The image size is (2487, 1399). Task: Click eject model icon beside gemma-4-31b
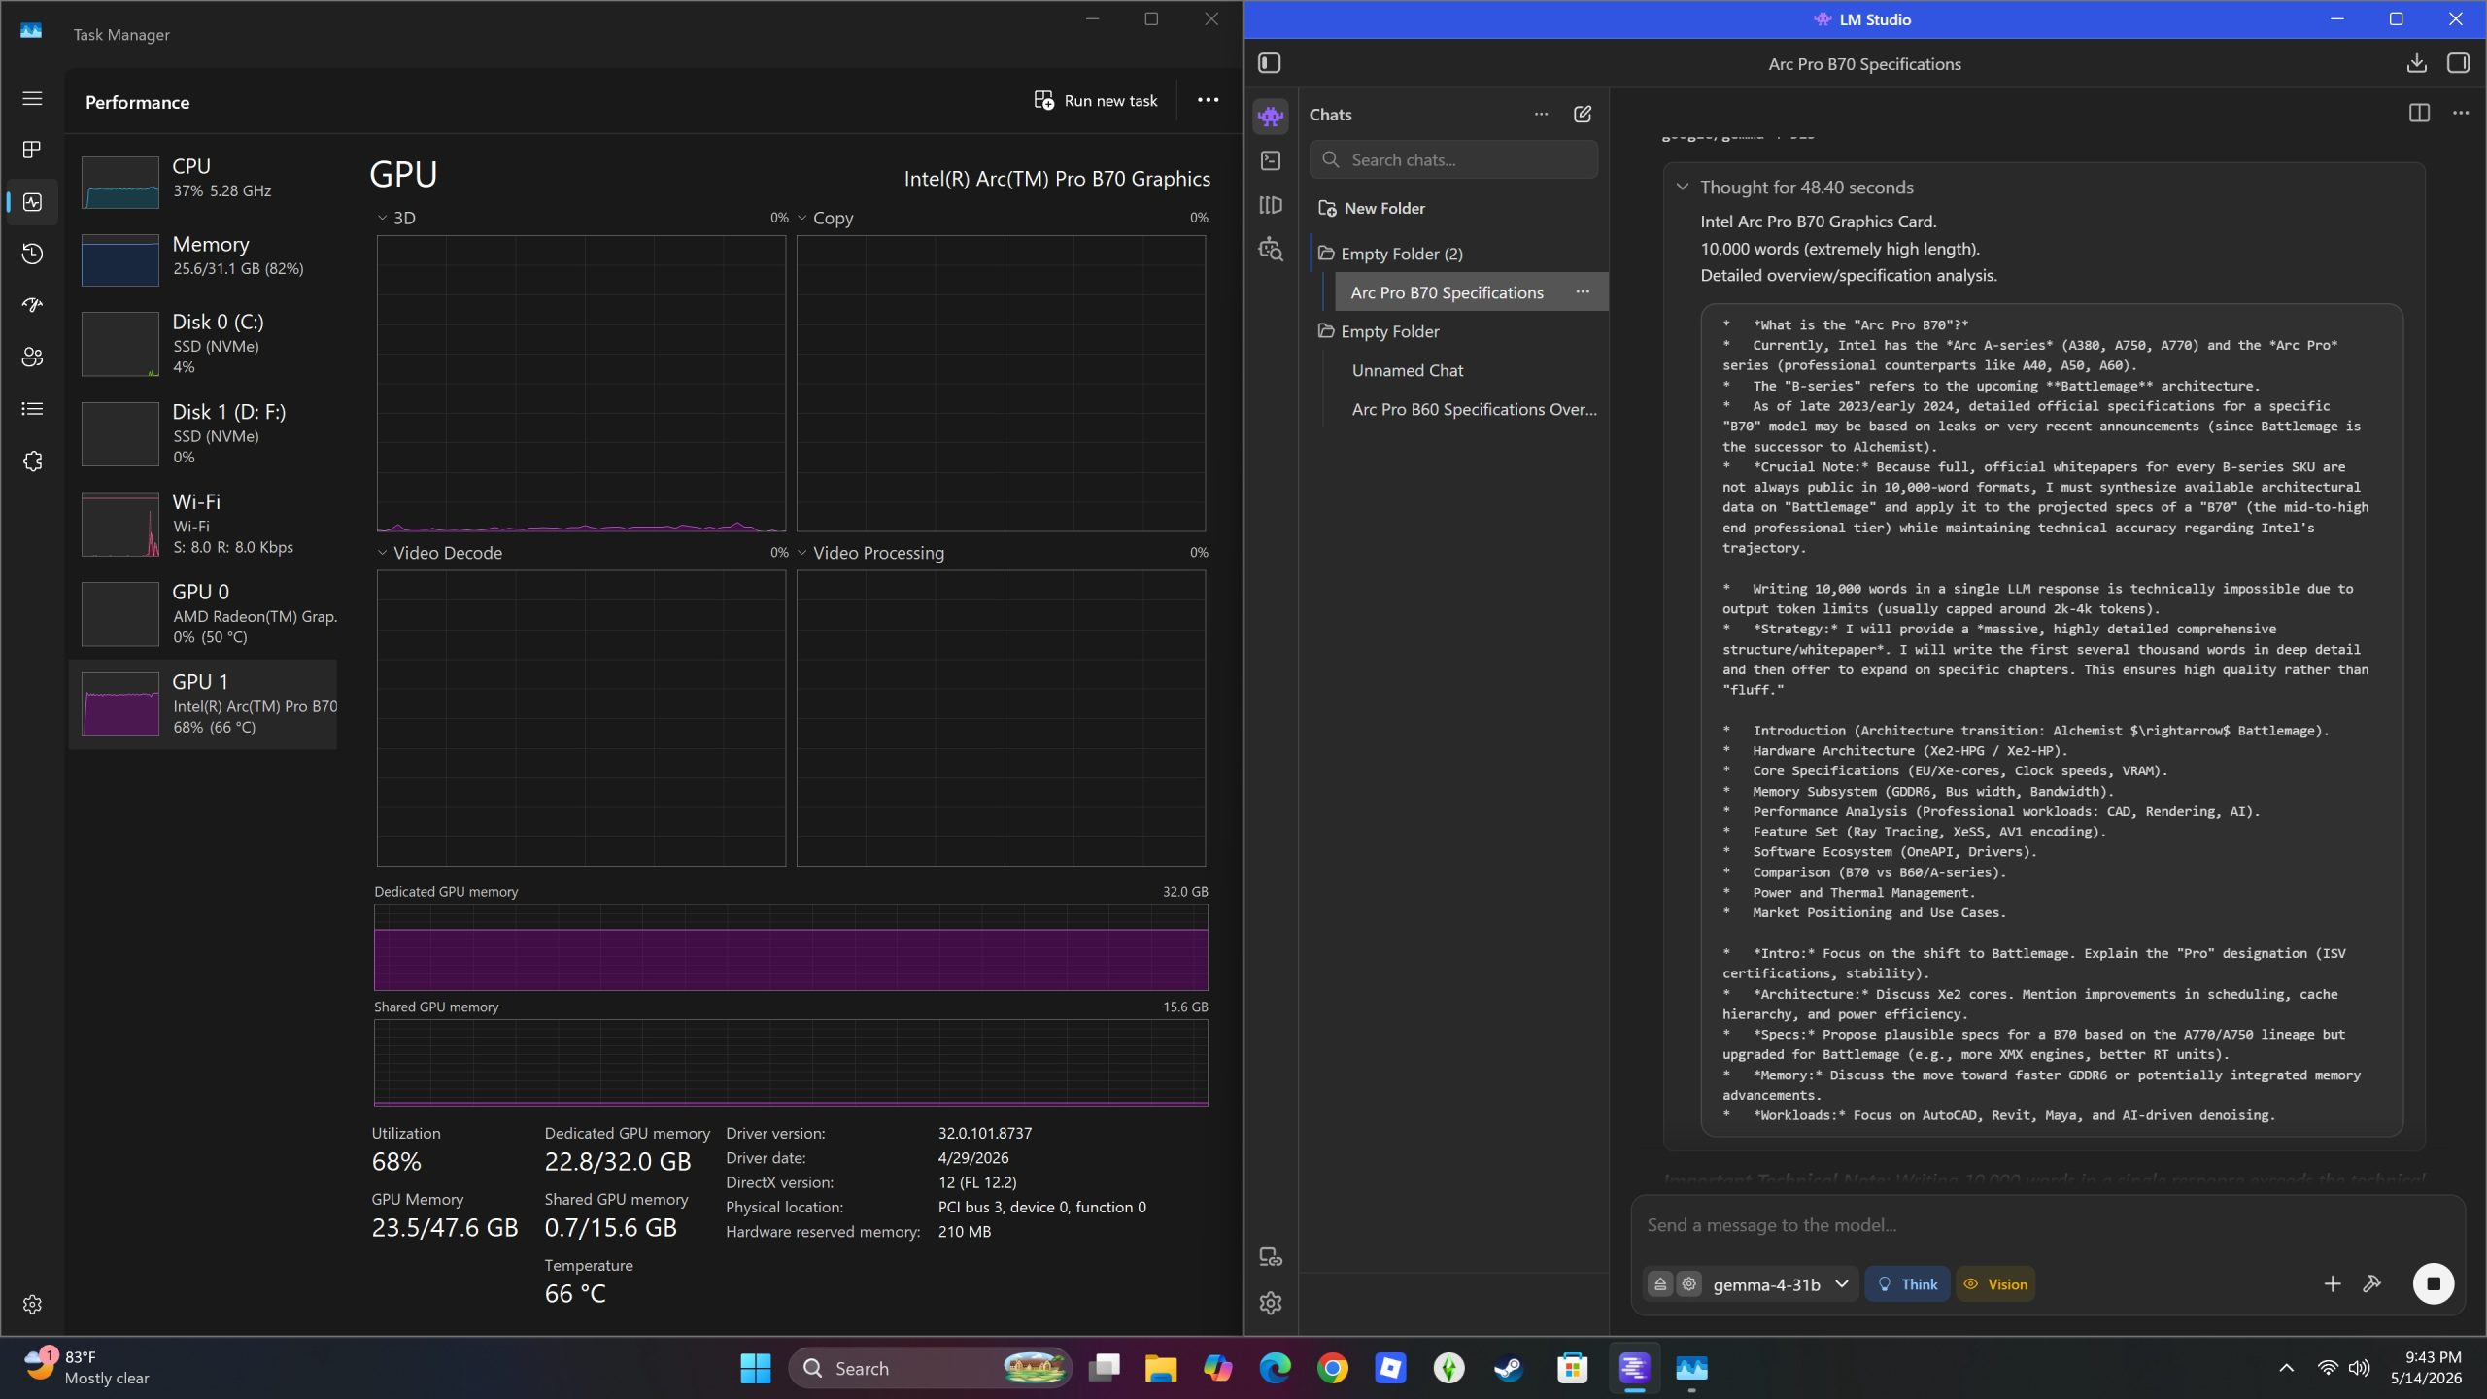pos(1660,1284)
